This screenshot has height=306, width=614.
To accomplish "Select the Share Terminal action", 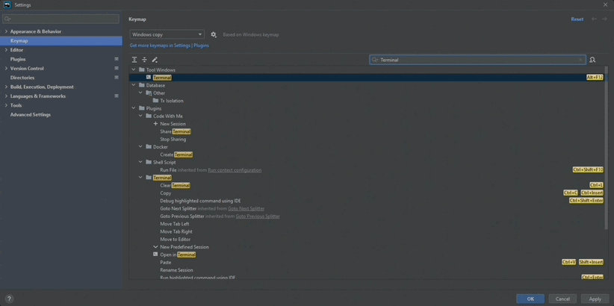I will click(176, 131).
